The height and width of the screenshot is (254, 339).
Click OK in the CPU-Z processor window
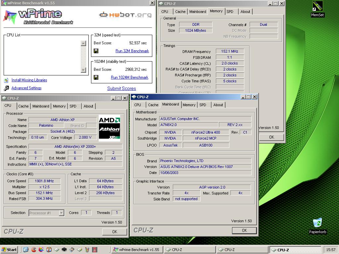pyautogui.click(x=115, y=232)
